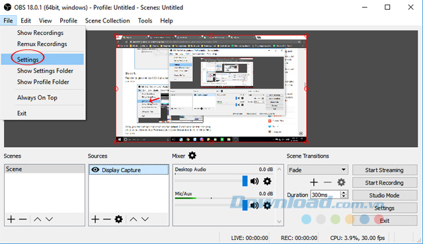This screenshot has width=423, height=244.
Task: Minimize the OBS window
Action: (x=364, y=7)
